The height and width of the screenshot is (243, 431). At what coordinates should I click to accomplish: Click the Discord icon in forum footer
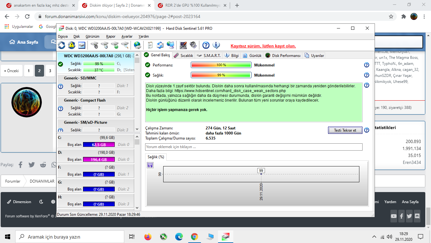417,216
